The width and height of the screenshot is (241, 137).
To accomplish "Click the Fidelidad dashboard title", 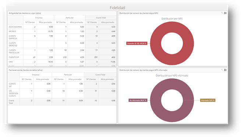I will (117, 8).
